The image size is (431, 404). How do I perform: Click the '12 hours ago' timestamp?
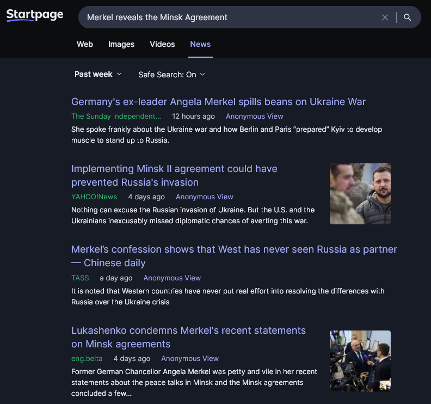(193, 117)
